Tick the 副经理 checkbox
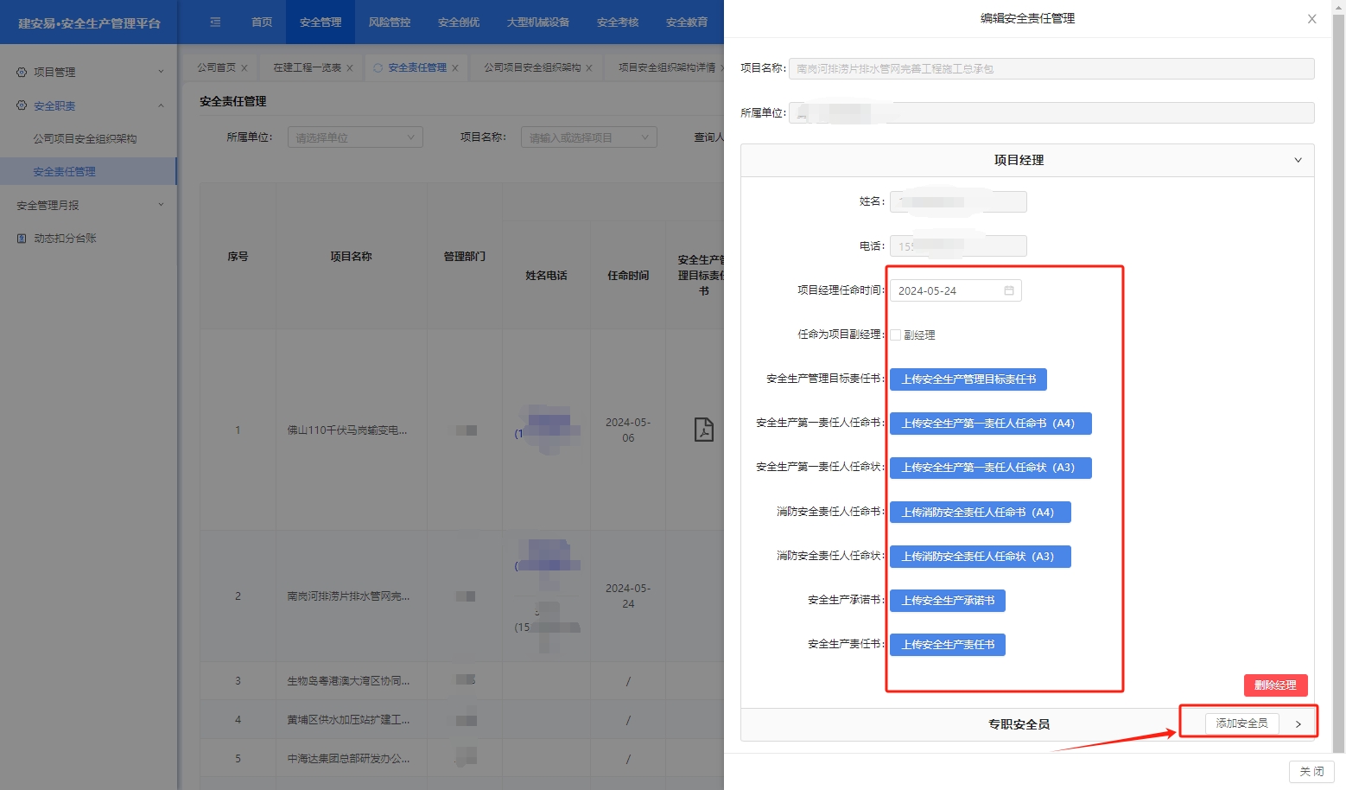 click(896, 335)
